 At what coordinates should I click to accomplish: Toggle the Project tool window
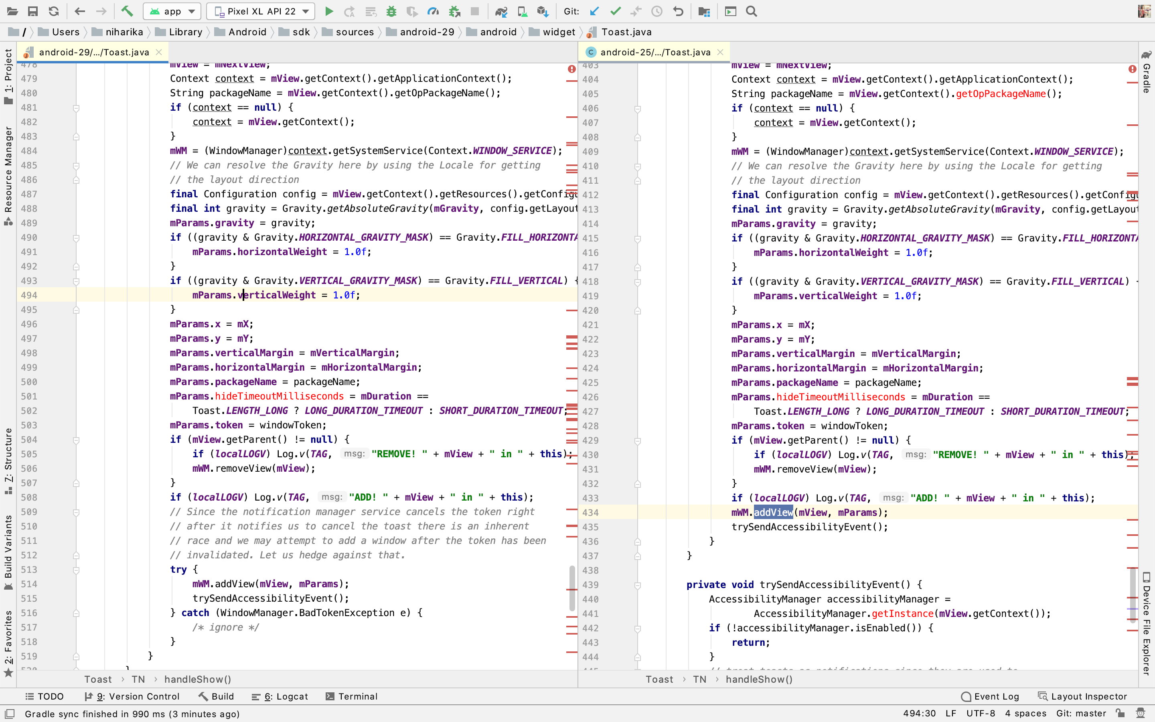8,74
